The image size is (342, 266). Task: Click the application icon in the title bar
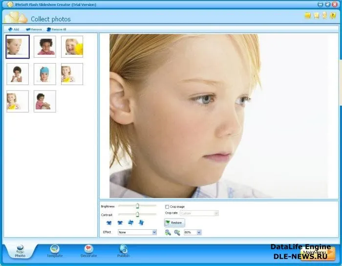coord(10,4)
